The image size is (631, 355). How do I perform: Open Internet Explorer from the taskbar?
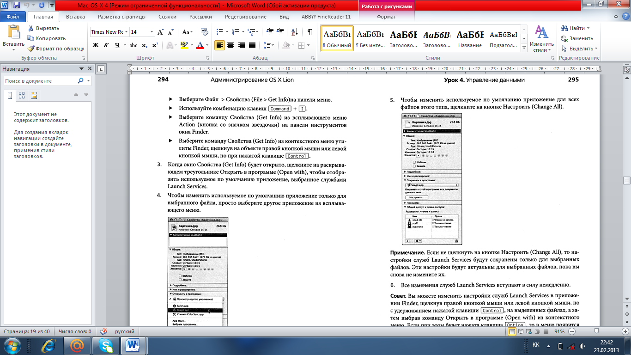(49, 345)
